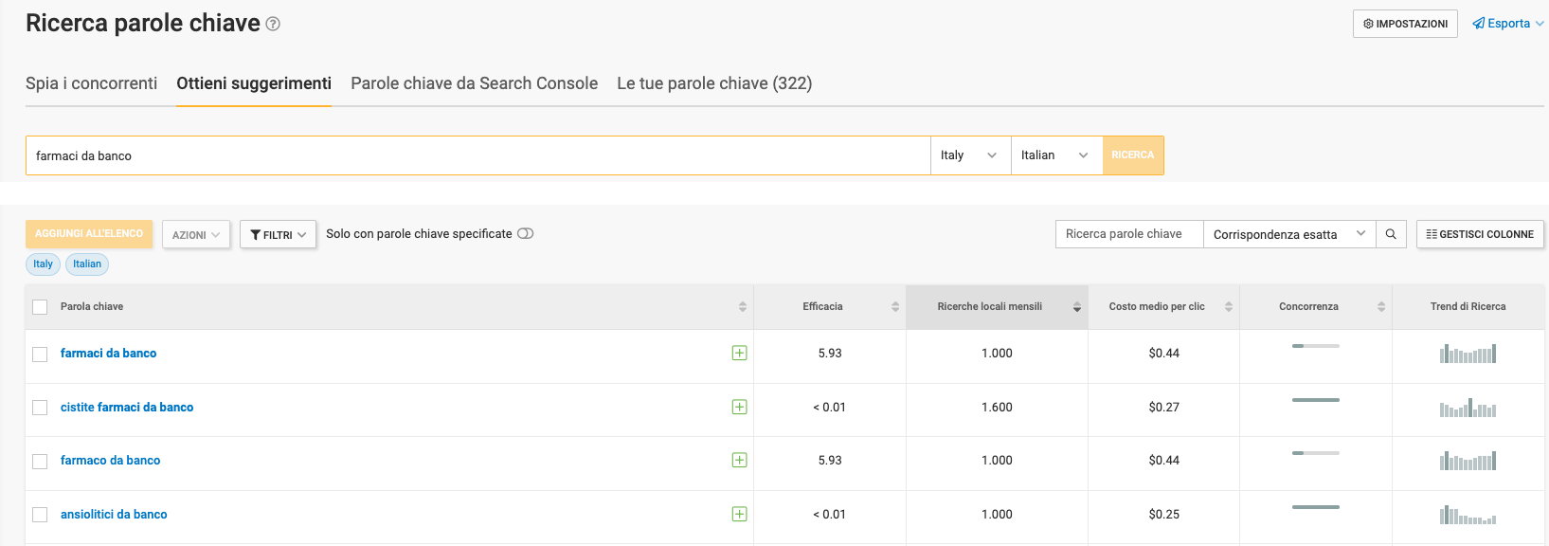1549x546 pixels.
Task: Add 'cistite farmaci da banco' with plus icon
Action: point(740,408)
